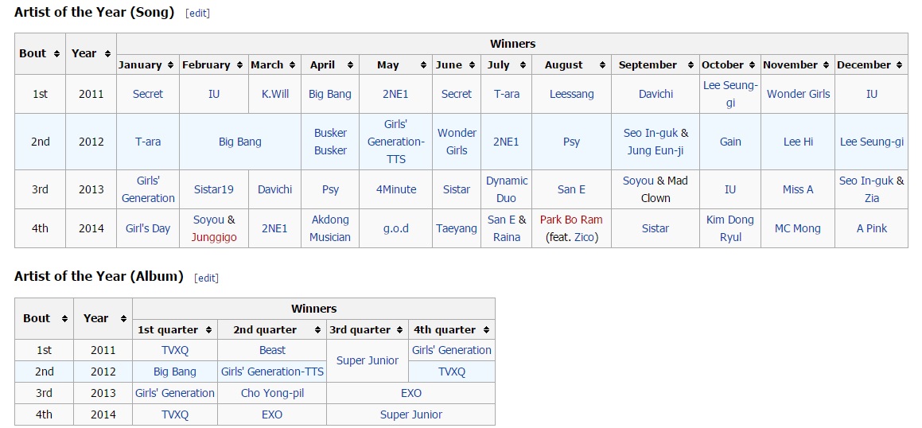The height and width of the screenshot is (428, 922).
Task: Open TVXQ link in 2011 1st quarter
Action: (175, 350)
